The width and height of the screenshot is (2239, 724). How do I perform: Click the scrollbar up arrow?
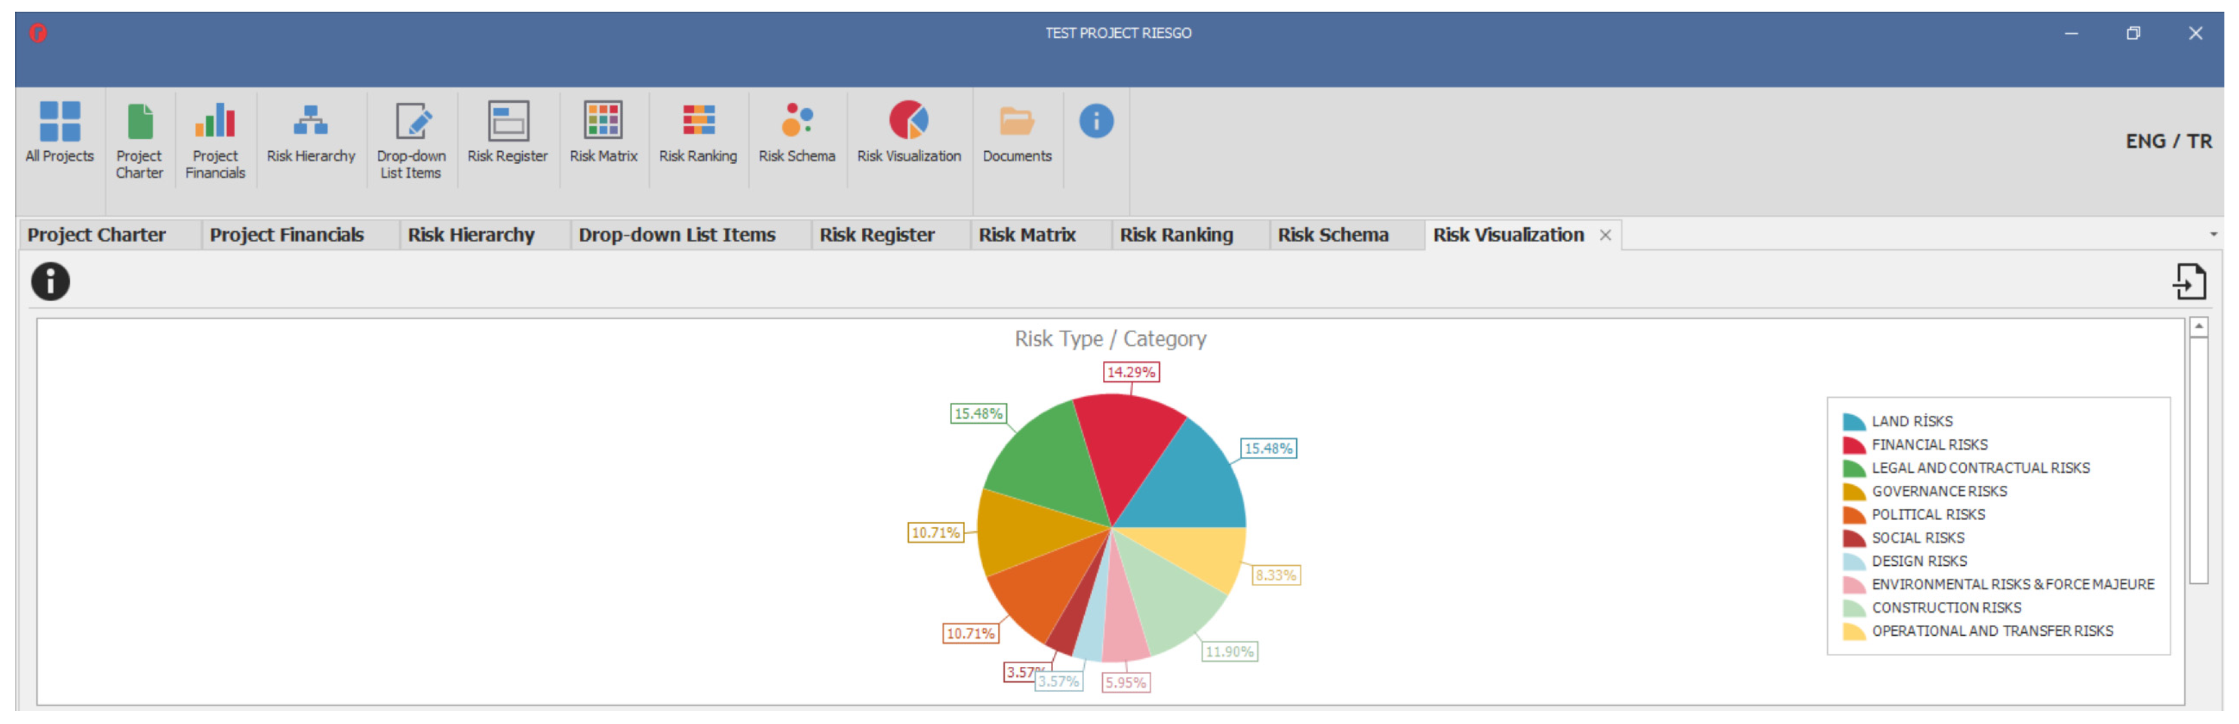pos(2198,328)
